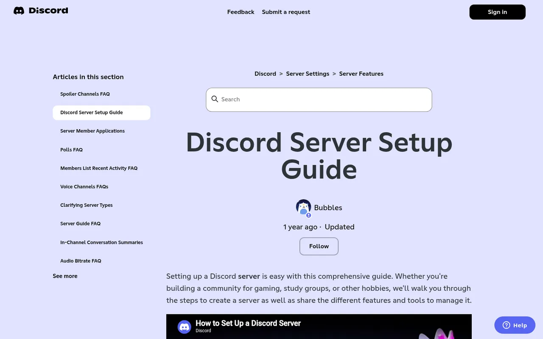This screenshot has height=339, width=543.
Task: Open Members List Recent Activity FAQ
Action: [x=99, y=168]
